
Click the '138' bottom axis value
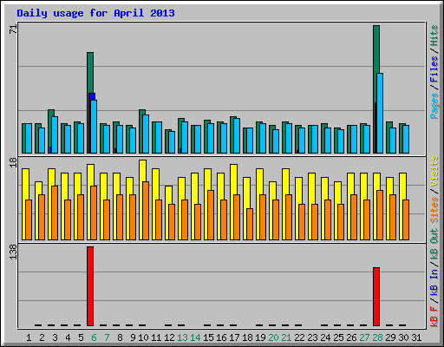(13, 252)
